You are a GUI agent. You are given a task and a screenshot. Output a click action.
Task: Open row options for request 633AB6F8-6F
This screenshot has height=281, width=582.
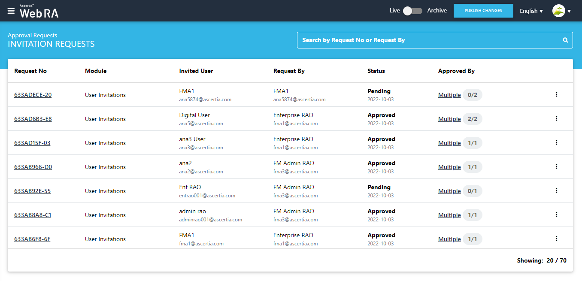[x=556, y=239]
